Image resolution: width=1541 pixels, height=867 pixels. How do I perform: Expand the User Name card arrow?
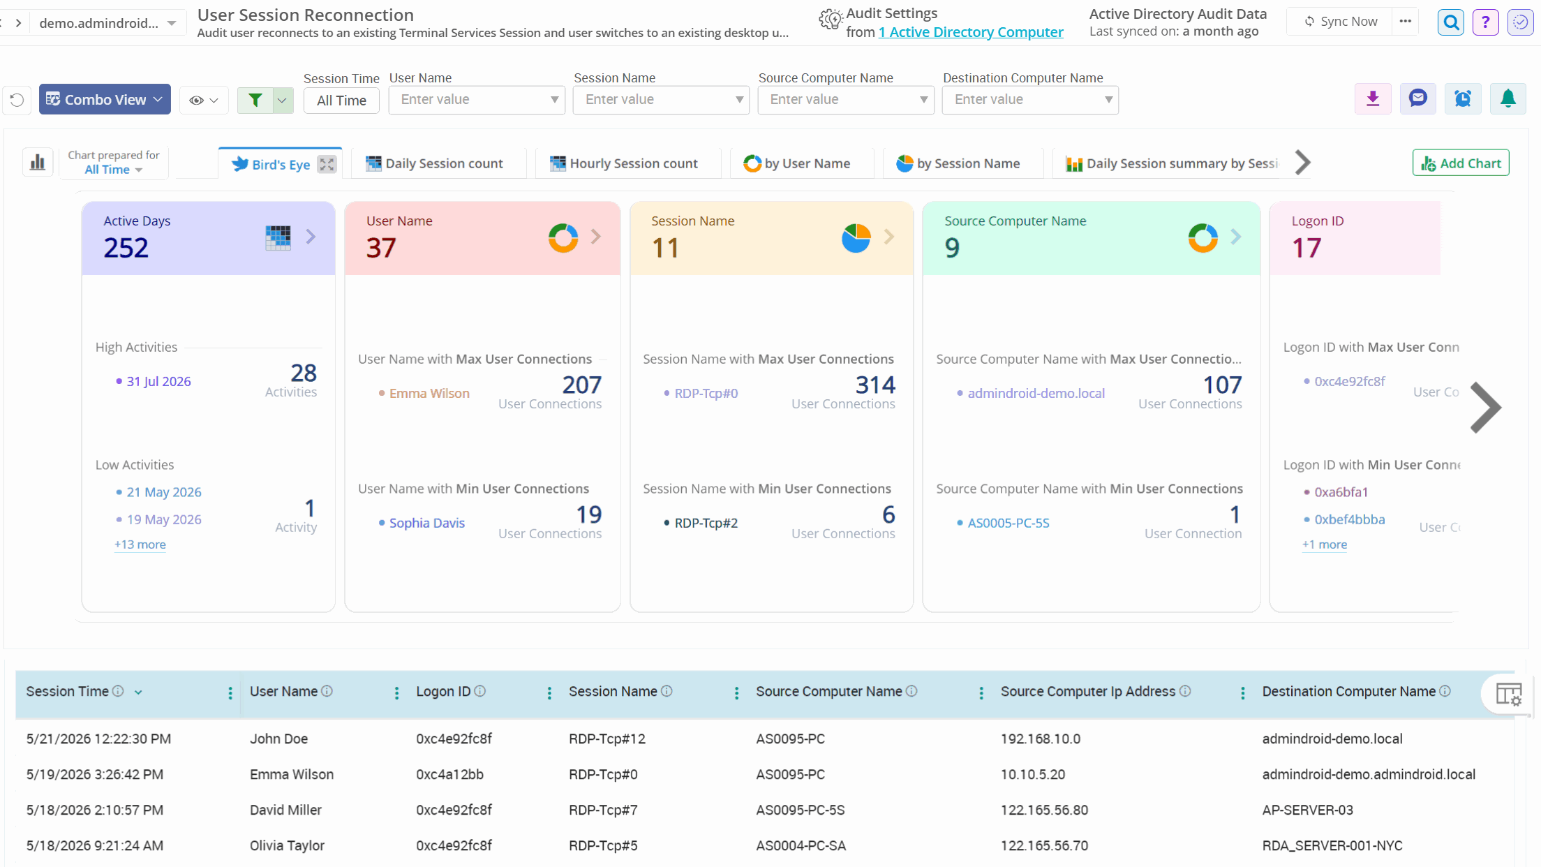[595, 237]
